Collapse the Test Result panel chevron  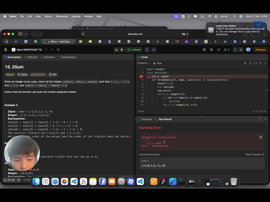pos(265,119)
